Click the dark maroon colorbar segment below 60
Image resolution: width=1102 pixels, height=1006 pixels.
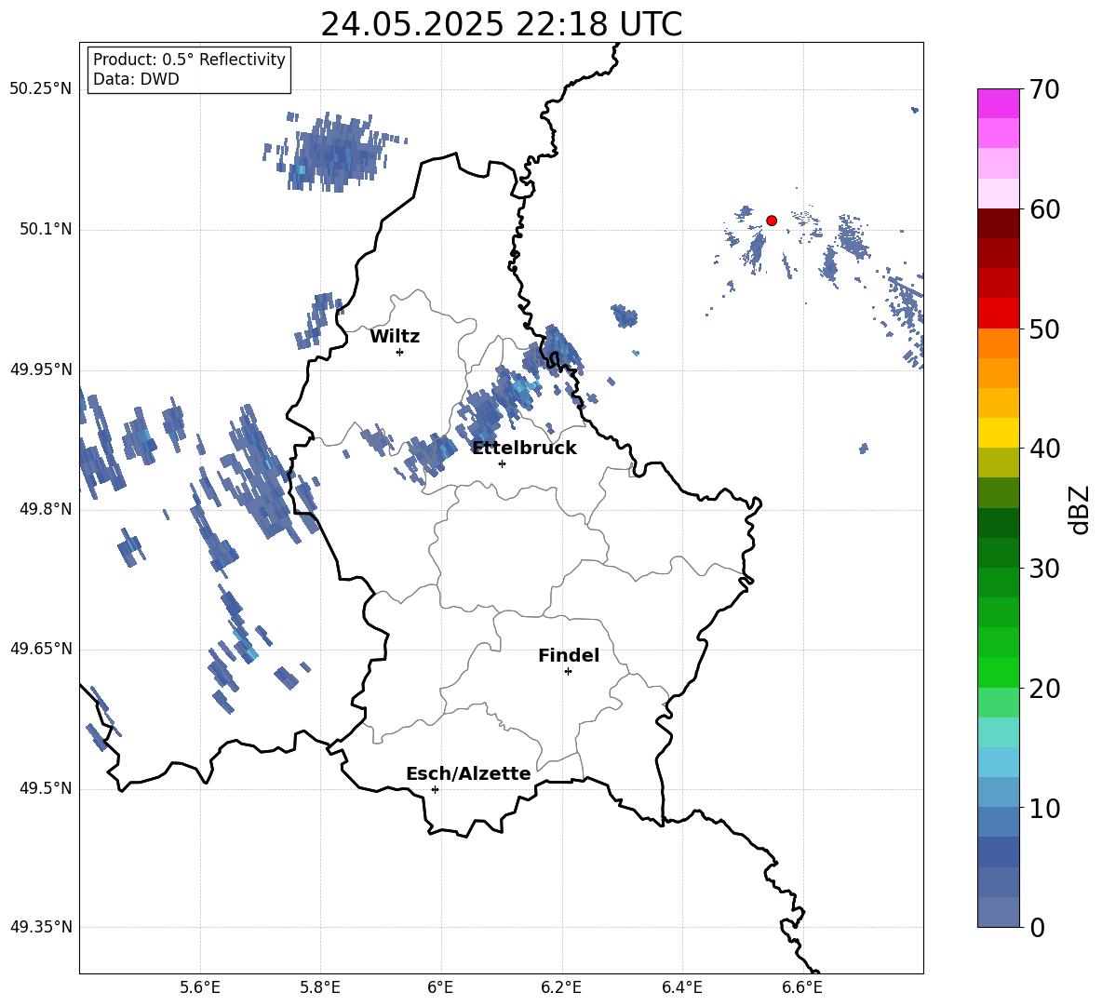[998, 223]
